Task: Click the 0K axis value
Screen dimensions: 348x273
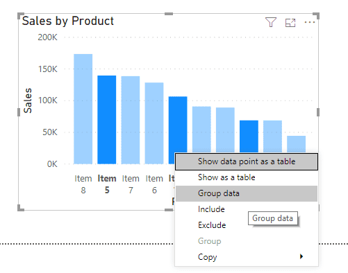Action: pos(52,164)
